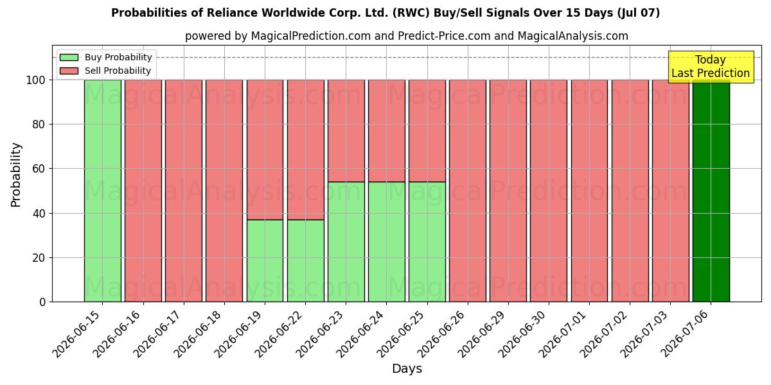Select the green bar for 2026-06-15
Image resolution: width=771 pixels, height=385 pixels.
pyautogui.click(x=103, y=191)
